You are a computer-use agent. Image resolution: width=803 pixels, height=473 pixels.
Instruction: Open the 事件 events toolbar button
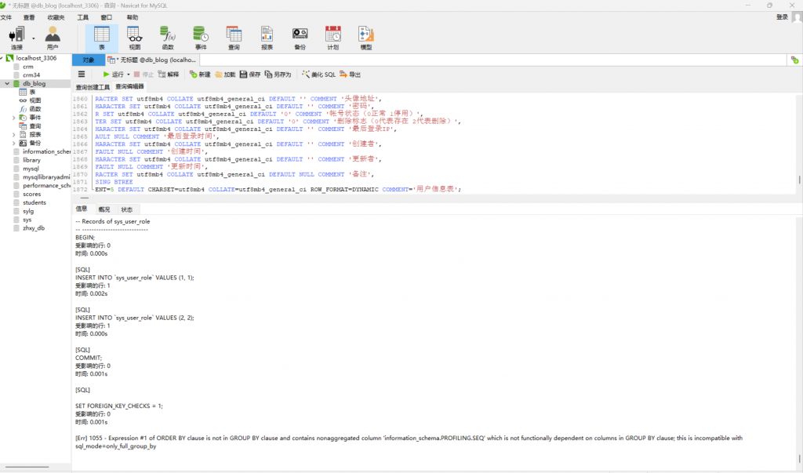click(x=201, y=38)
